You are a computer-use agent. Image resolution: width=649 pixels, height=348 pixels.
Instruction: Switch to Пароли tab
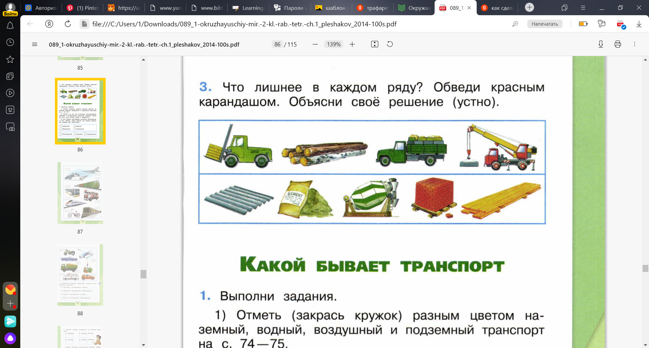tap(290, 8)
